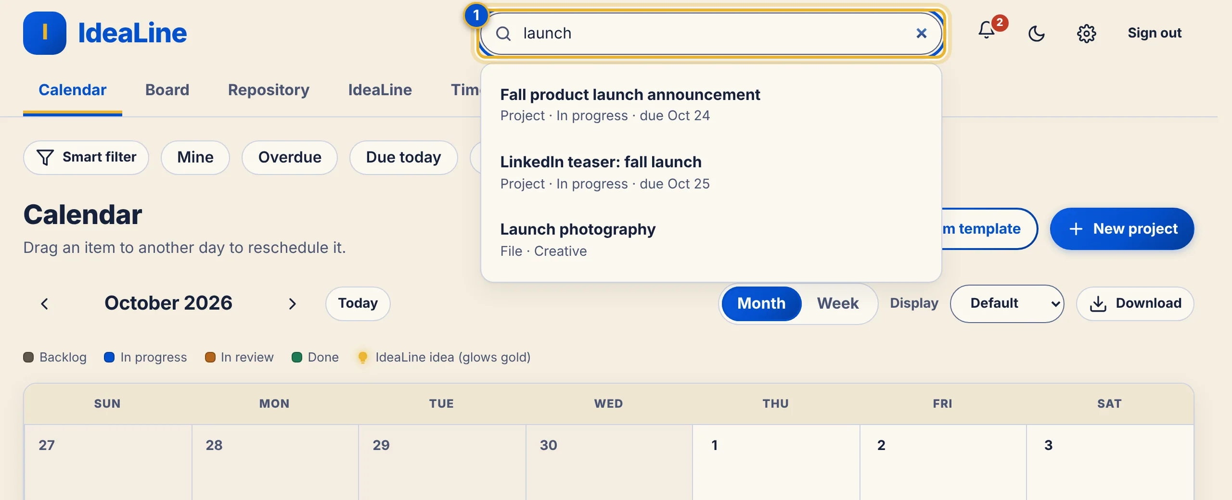The image size is (1232, 500).
Task: Click the IdeaLine idea lightbulb icon
Action: (363, 357)
